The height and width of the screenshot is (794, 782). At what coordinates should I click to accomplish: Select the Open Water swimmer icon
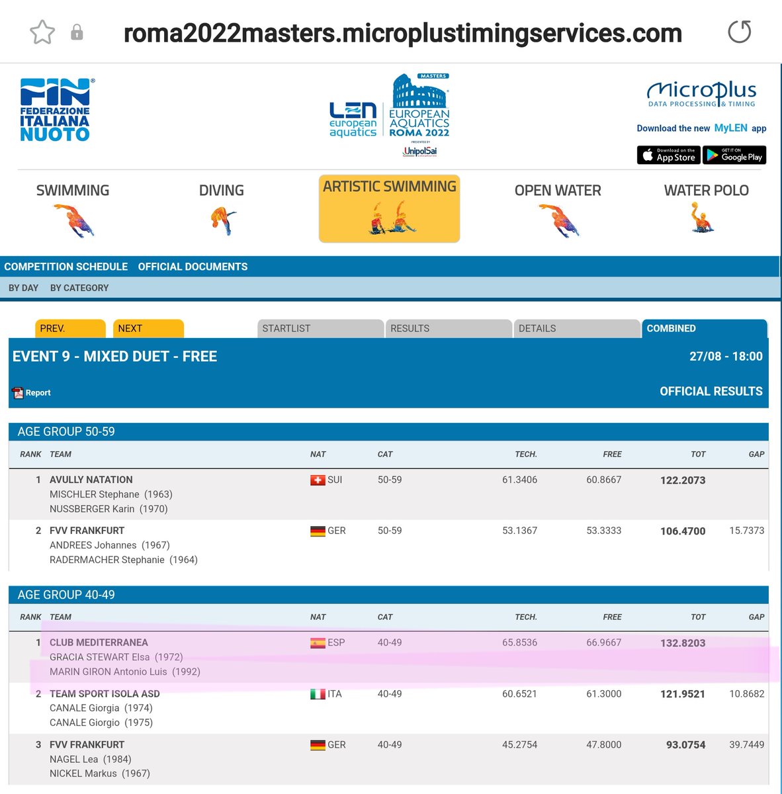[x=560, y=220]
